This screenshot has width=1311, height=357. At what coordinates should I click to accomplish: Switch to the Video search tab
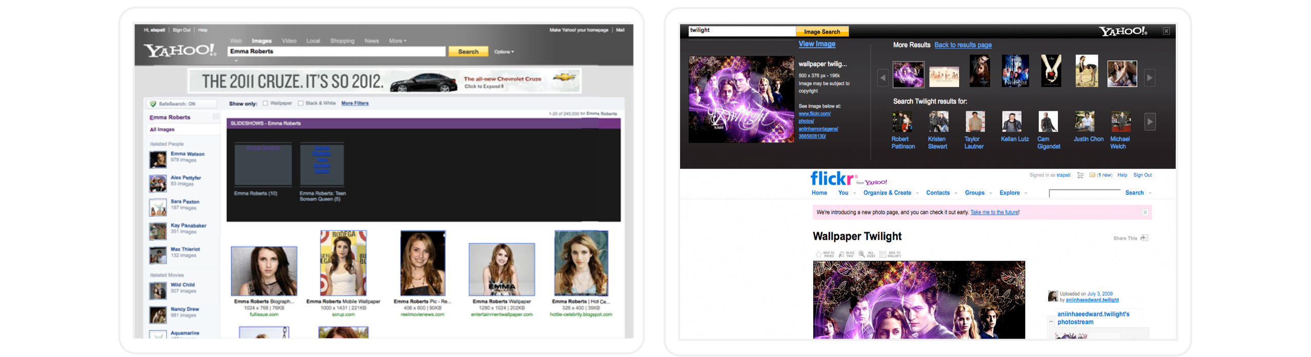(x=289, y=41)
